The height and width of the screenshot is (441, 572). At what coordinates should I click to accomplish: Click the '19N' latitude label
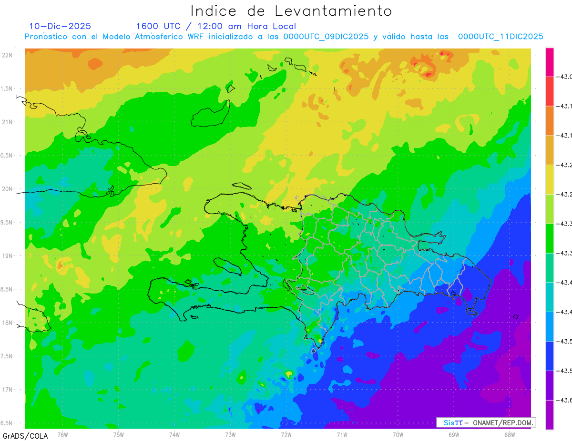(8, 256)
